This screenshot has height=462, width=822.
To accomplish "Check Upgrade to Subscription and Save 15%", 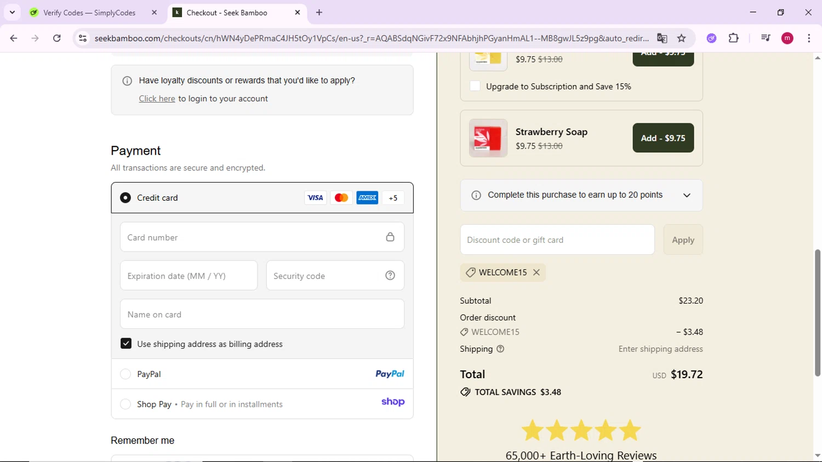I will pos(475,86).
